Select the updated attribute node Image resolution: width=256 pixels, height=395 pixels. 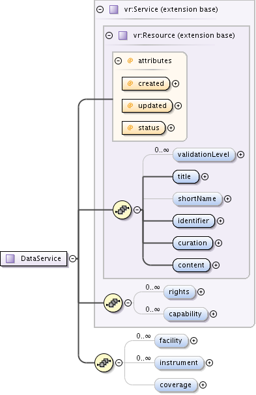click(147, 105)
